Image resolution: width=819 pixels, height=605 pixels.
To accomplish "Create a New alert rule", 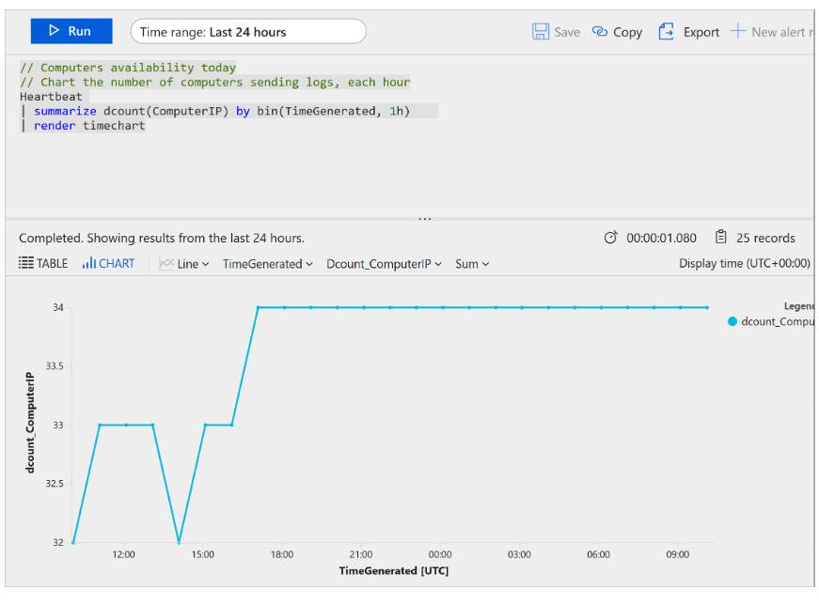I will click(x=773, y=31).
